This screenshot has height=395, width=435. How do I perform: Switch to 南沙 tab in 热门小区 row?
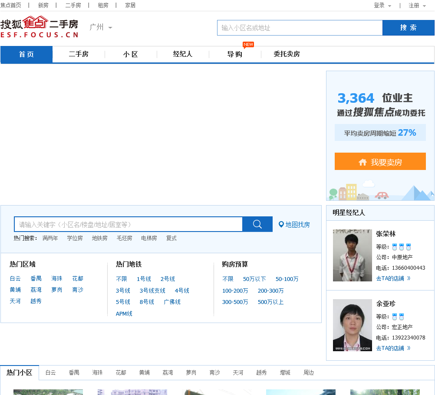coord(215,373)
